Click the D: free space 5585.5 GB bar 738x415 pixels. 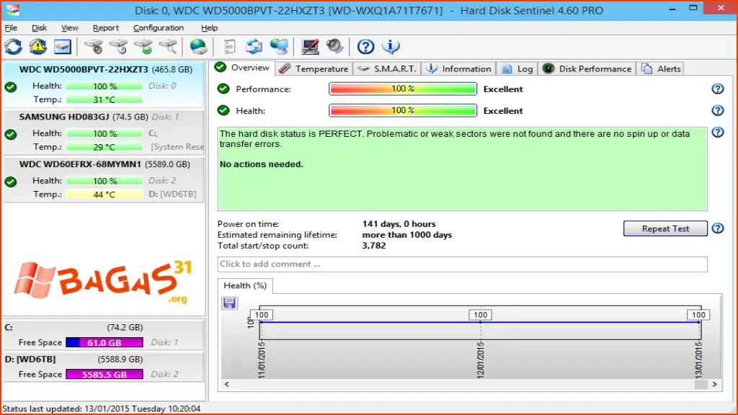(105, 375)
